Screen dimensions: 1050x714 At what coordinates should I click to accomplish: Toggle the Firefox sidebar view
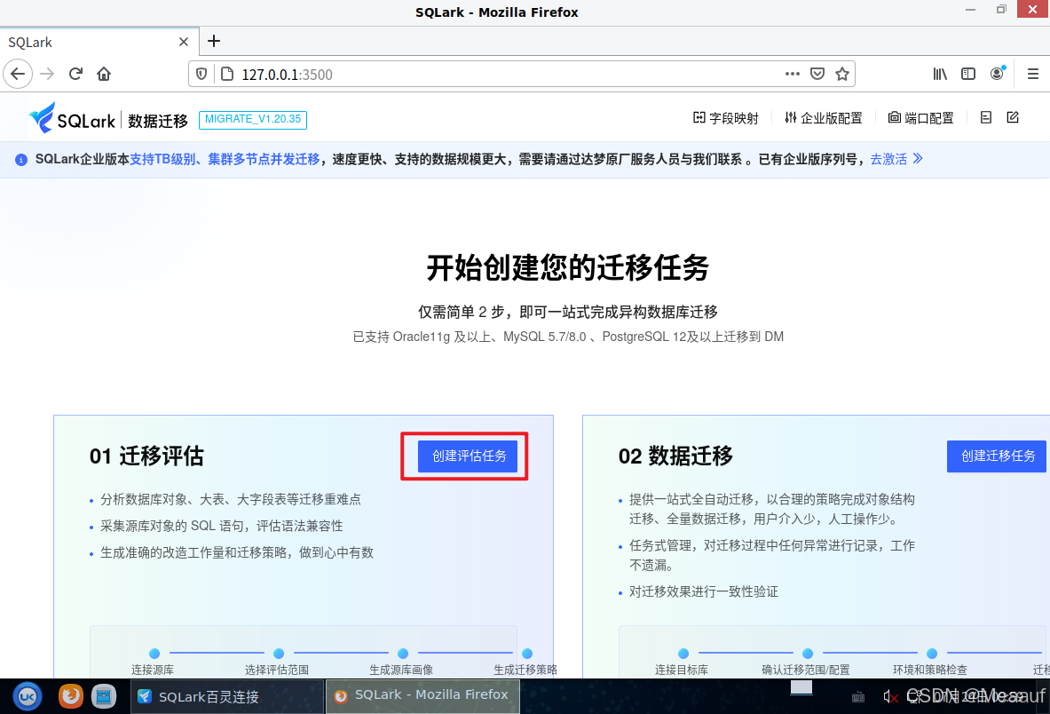point(968,74)
